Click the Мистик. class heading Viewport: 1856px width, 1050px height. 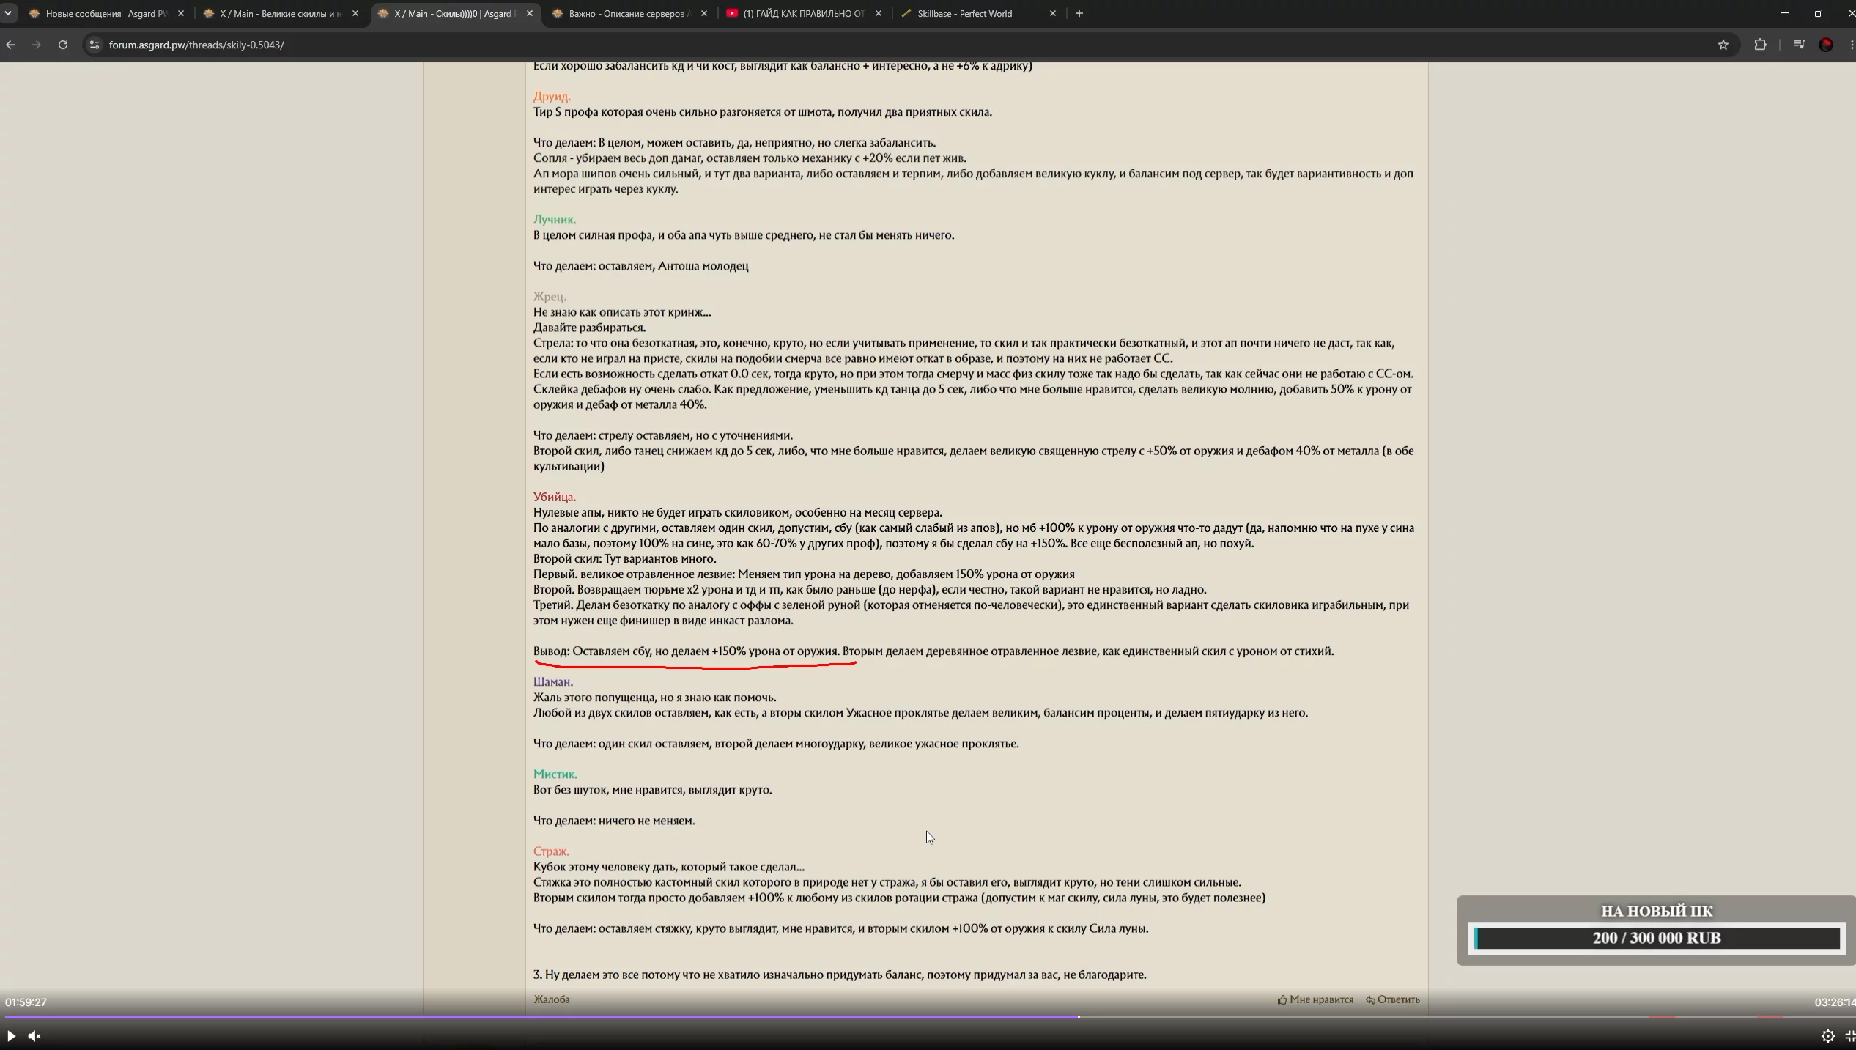(x=555, y=774)
